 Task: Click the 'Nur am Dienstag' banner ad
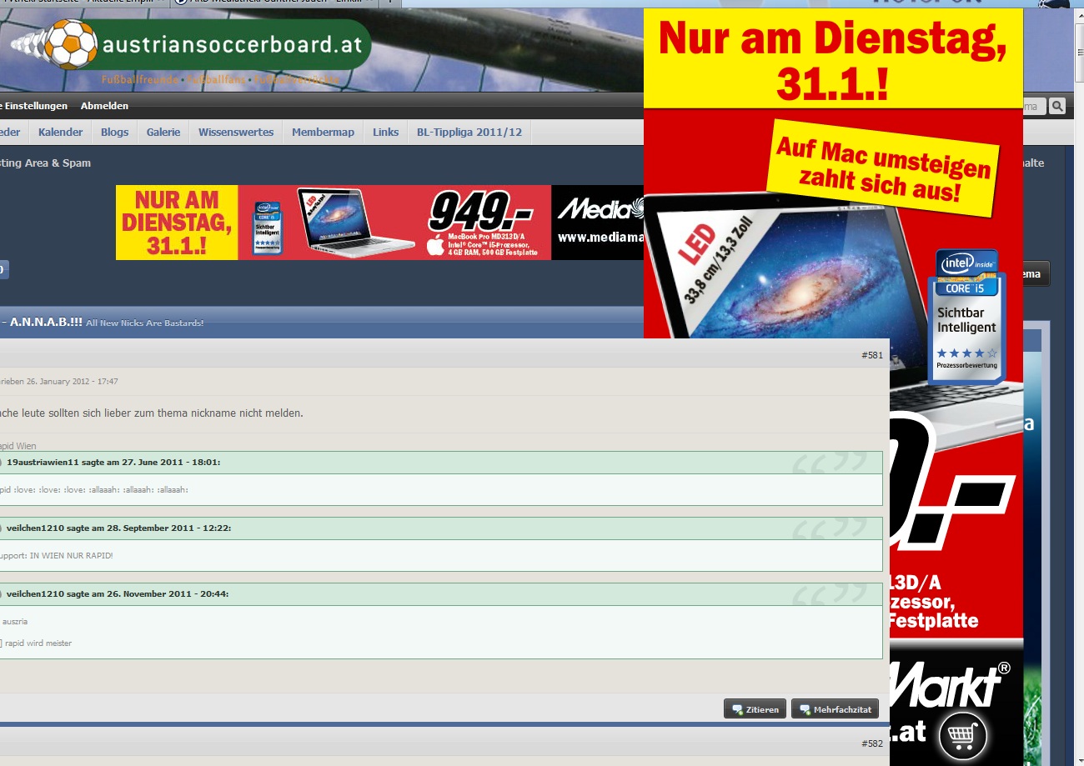(x=177, y=223)
